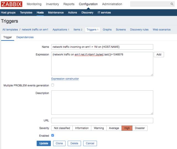Open the Expression constructor
Screen dimensions: 177x149
(x=65, y=79)
